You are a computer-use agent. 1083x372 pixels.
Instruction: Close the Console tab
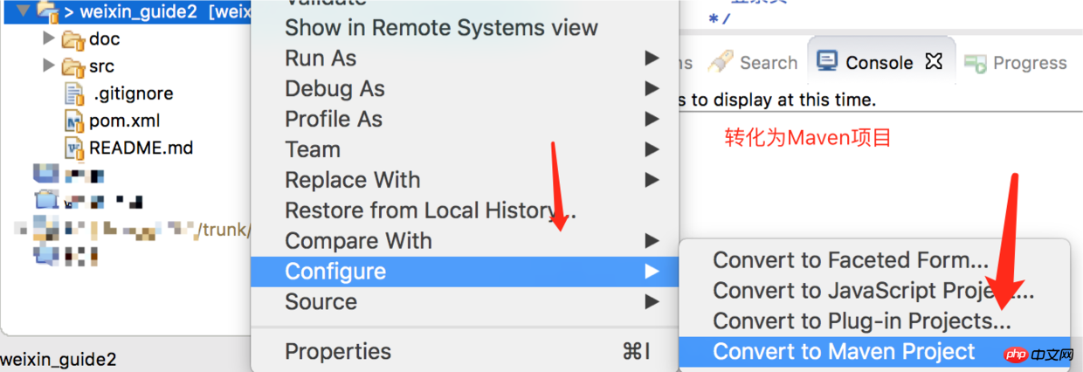934,61
